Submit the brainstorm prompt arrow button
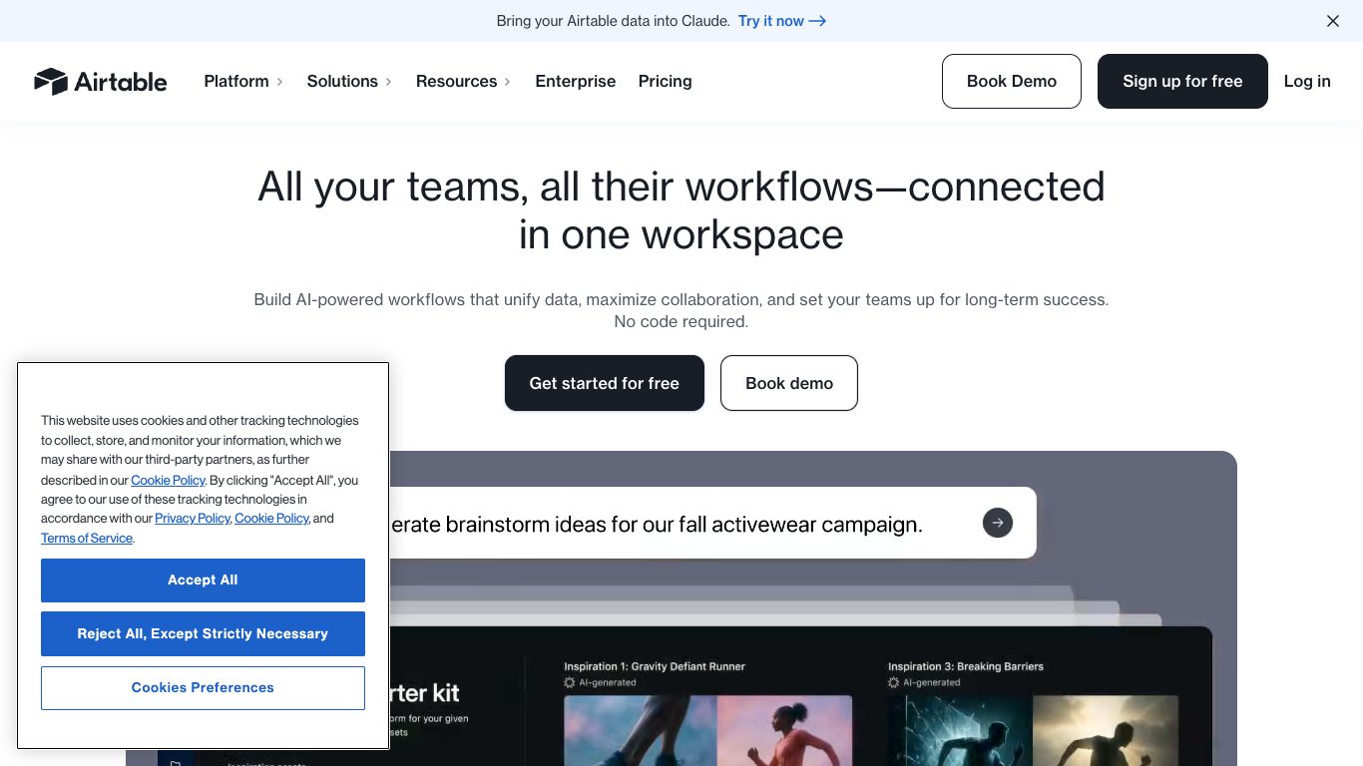The image size is (1363, 766). (x=998, y=523)
